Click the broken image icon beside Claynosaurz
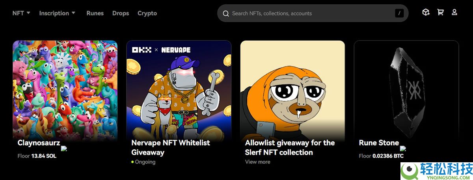The height and width of the screenshot is (180, 473). pyautogui.click(x=64, y=148)
